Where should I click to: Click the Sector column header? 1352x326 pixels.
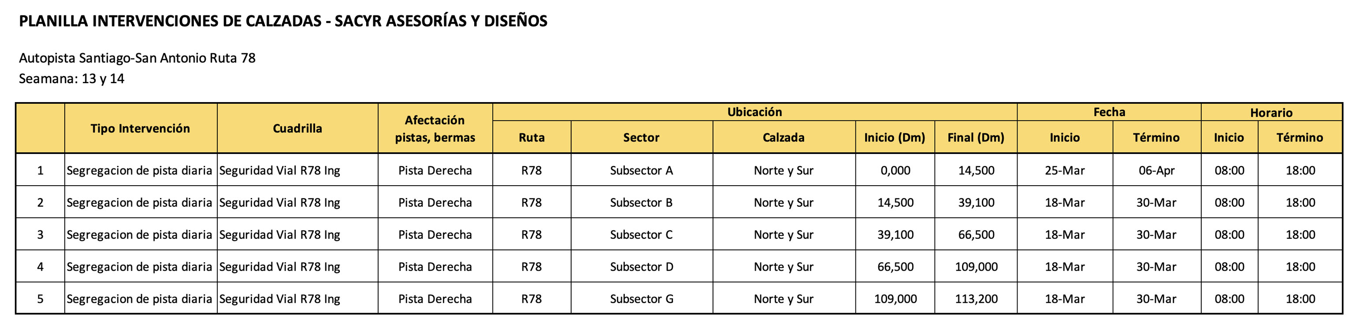(x=641, y=137)
